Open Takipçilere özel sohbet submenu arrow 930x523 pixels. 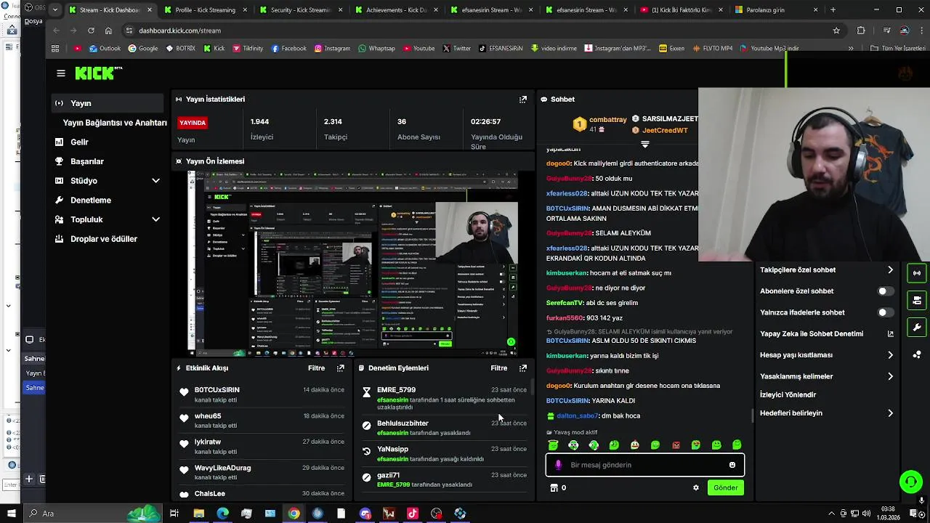[x=890, y=270]
